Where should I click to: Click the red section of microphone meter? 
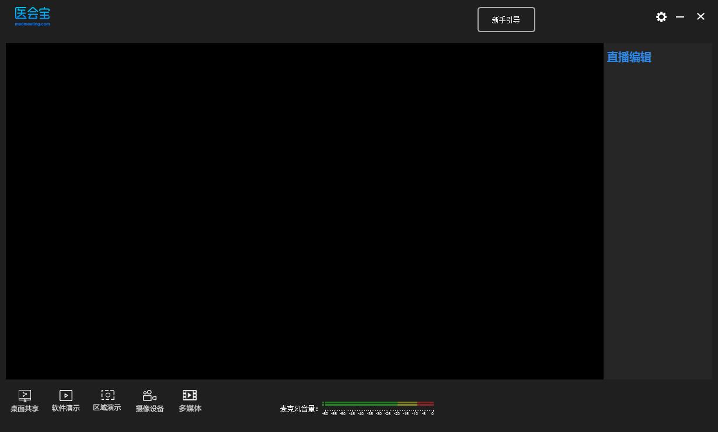point(426,403)
